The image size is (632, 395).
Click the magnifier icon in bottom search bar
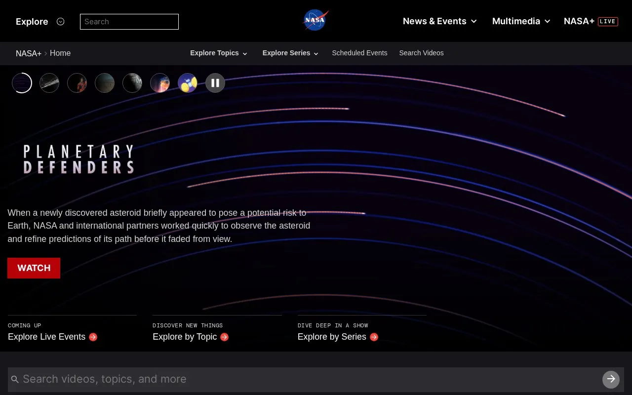click(15, 379)
